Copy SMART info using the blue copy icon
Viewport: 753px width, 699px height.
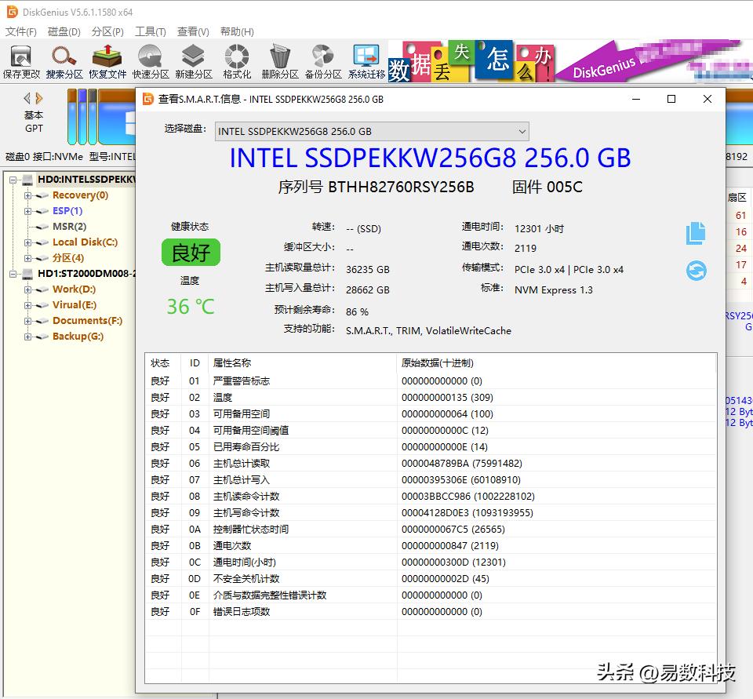pos(695,233)
